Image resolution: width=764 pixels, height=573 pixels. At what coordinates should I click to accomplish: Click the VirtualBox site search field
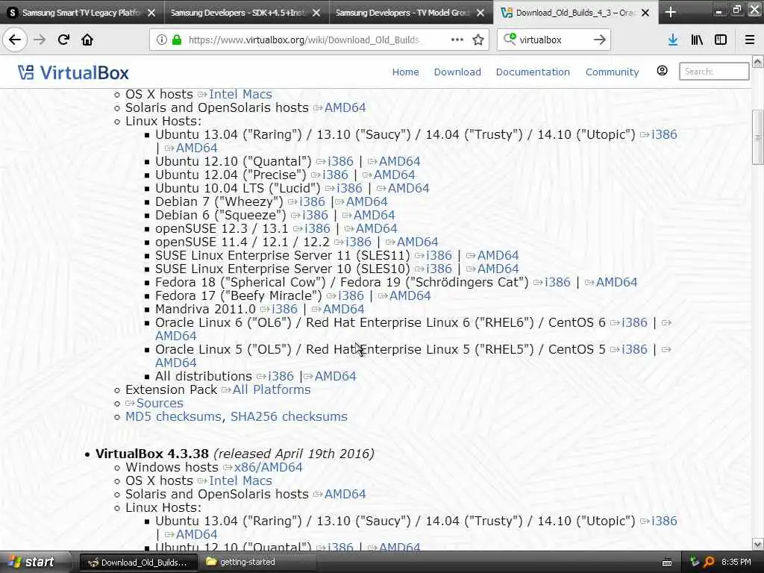[x=714, y=71]
